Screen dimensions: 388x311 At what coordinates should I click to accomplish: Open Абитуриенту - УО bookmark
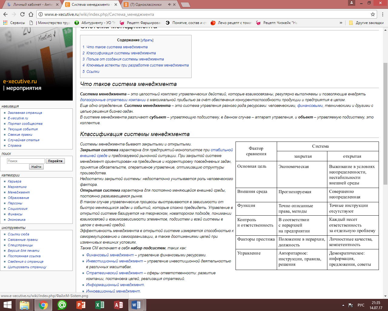click(95, 23)
